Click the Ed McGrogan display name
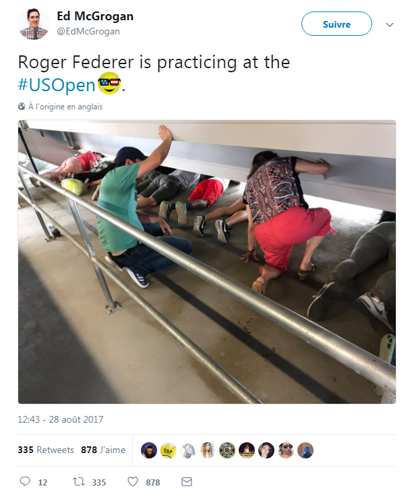 pyautogui.click(x=95, y=16)
